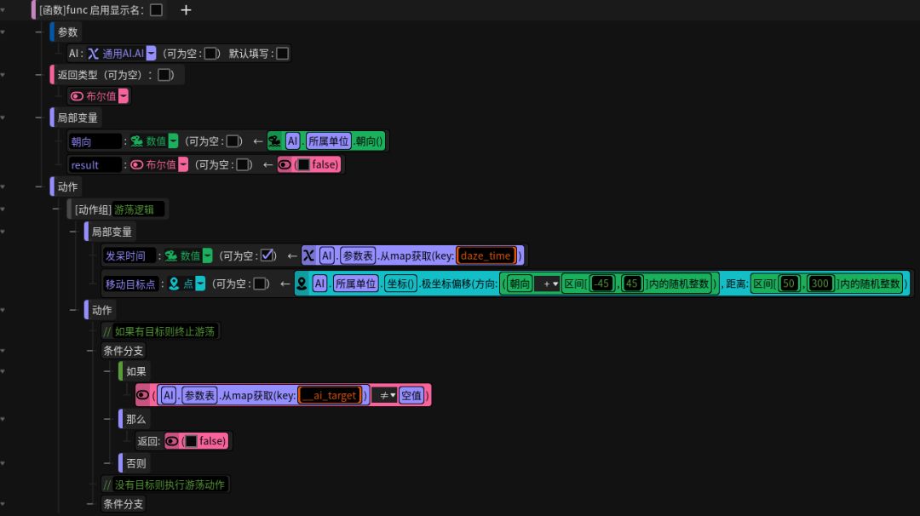Click the number icon before 数值 in 朝向 row
The height and width of the screenshot is (516, 920).
pyautogui.click(x=136, y=141)
